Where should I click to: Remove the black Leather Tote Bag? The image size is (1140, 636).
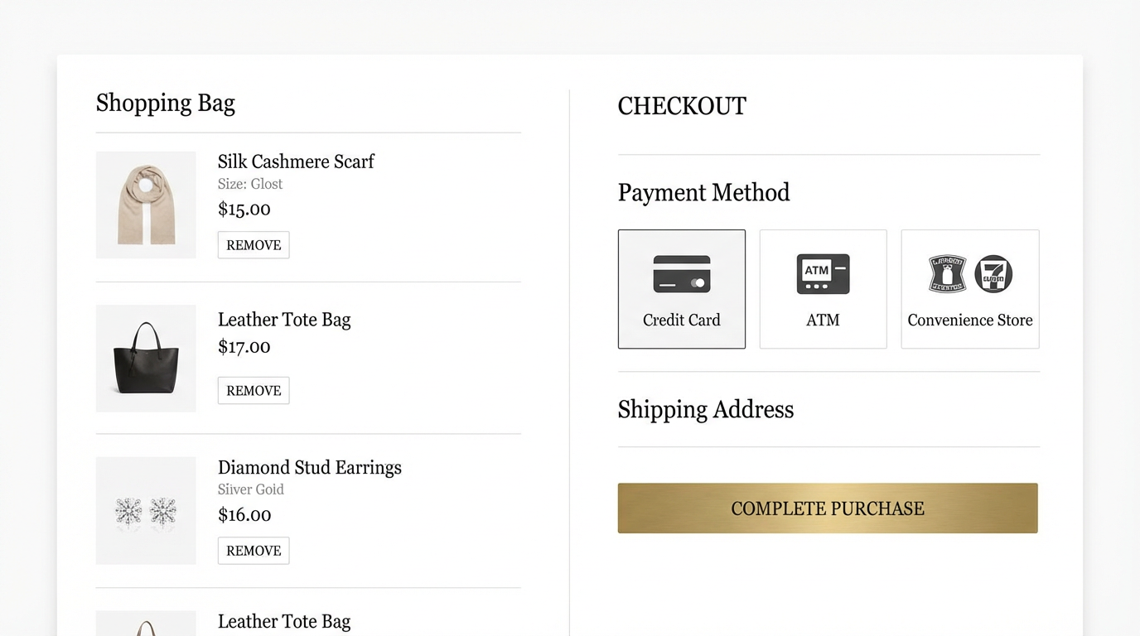pos(254,391)
